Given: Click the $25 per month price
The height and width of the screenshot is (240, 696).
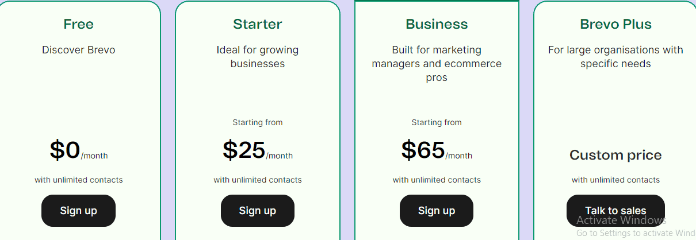Looking at the screenshot, I should pyautogui.click(x=258, y=150).
